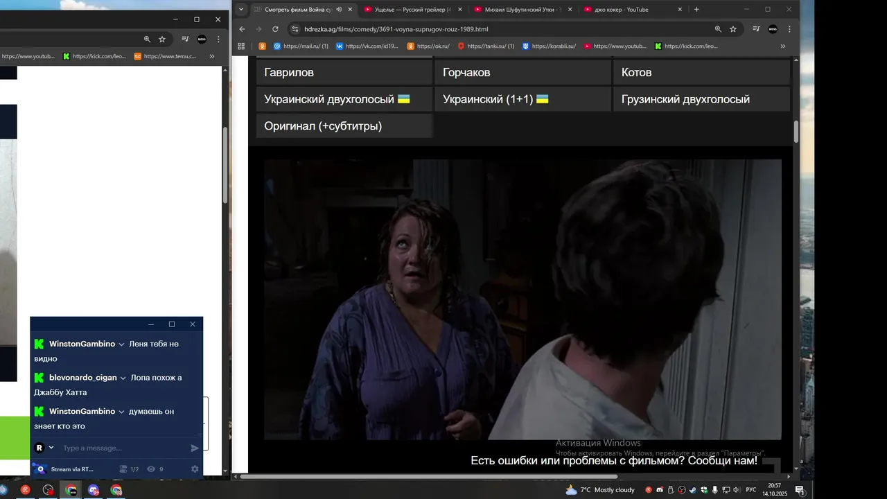Open tanki.su bookmark
Viewport: 887px width, 499px height.
486,46
